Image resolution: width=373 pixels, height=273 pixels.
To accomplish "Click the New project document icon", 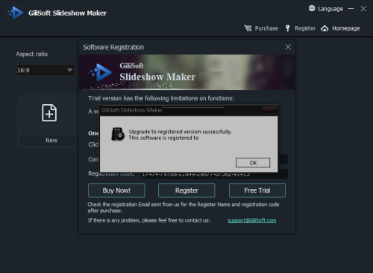I will tap(49, 113).
